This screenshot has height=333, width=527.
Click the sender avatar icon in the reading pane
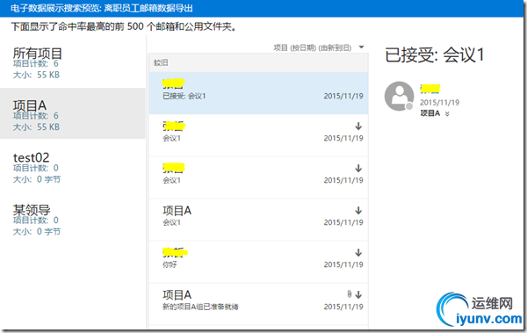pyautogui.click(x=399, y=96)
